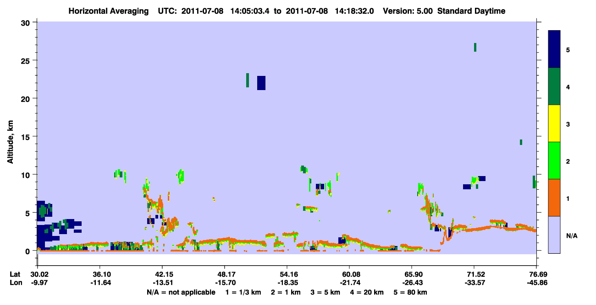Click the latitude value '60.08'

349,274
